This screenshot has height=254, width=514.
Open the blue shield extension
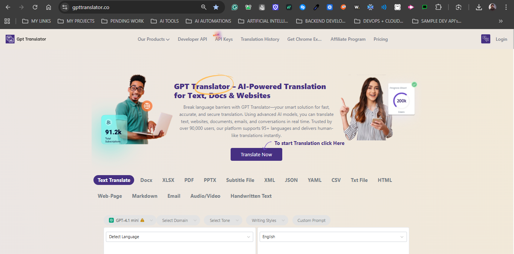pos(275,7)
